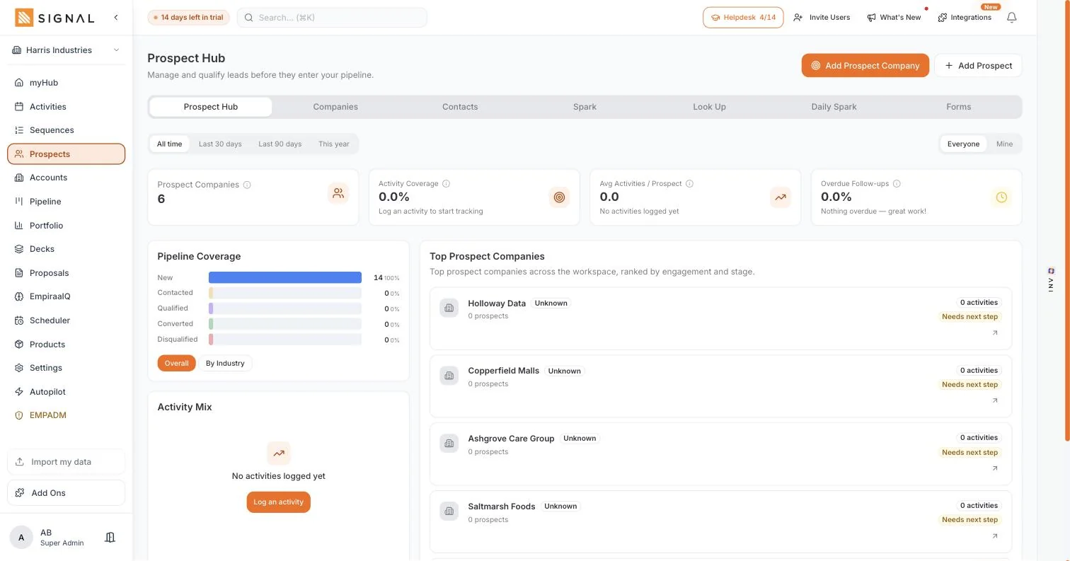Select the Last 30 days filter
This screenshot has width=1070, height=561.
pos(220,144)
